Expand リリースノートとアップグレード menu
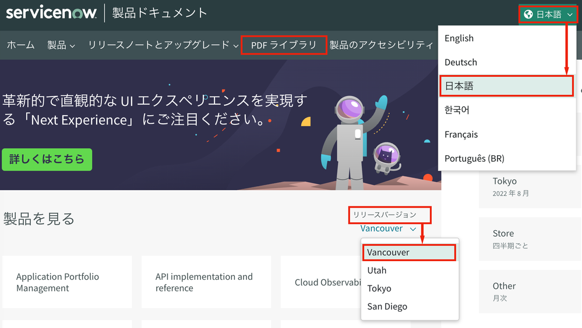The height and width of the screenshot is (328, 582). pyautogui.click(x=163, y=45)
